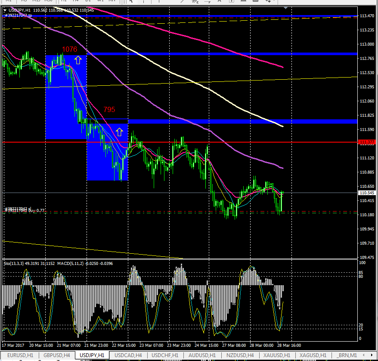Click the 22 Mar 15:00 time label

124,345
